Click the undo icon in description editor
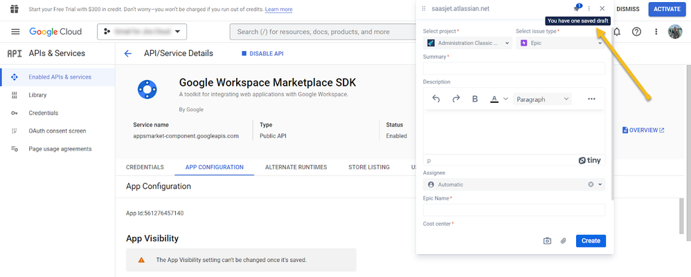 click(x=436, y=99)
